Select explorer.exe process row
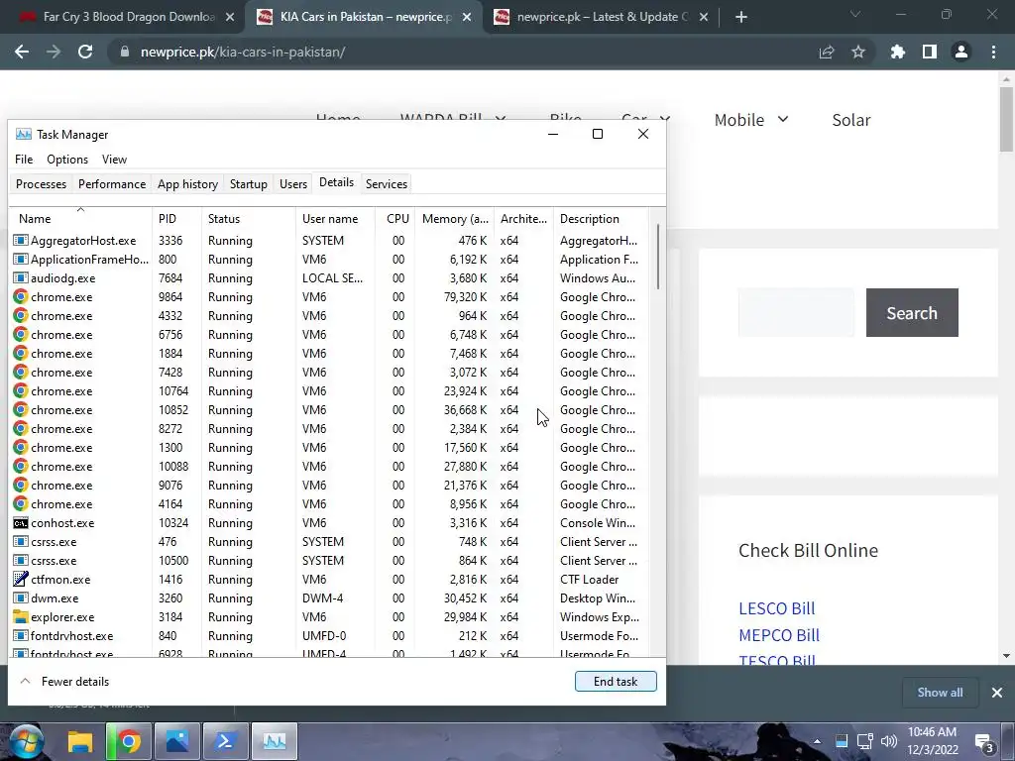 (x=329, y=617)
